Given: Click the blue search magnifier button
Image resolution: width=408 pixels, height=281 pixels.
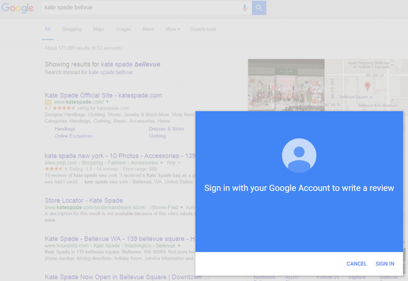Looking at the screenshot, I should tap(259, 8).
